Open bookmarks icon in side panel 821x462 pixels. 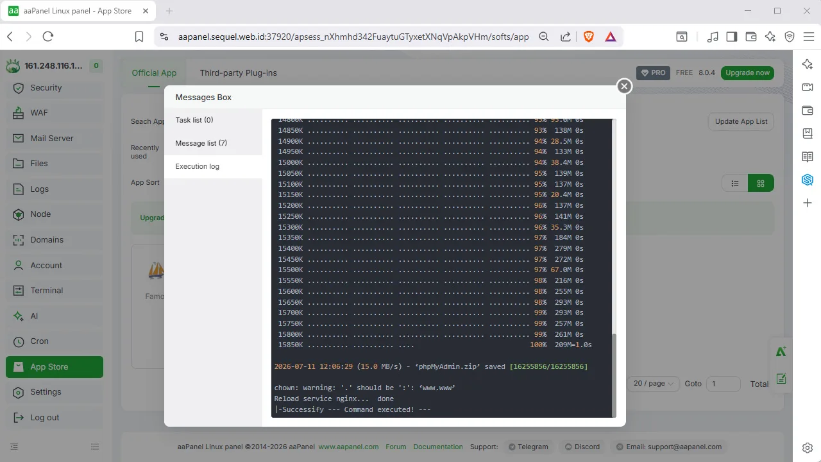pos(808,133)
